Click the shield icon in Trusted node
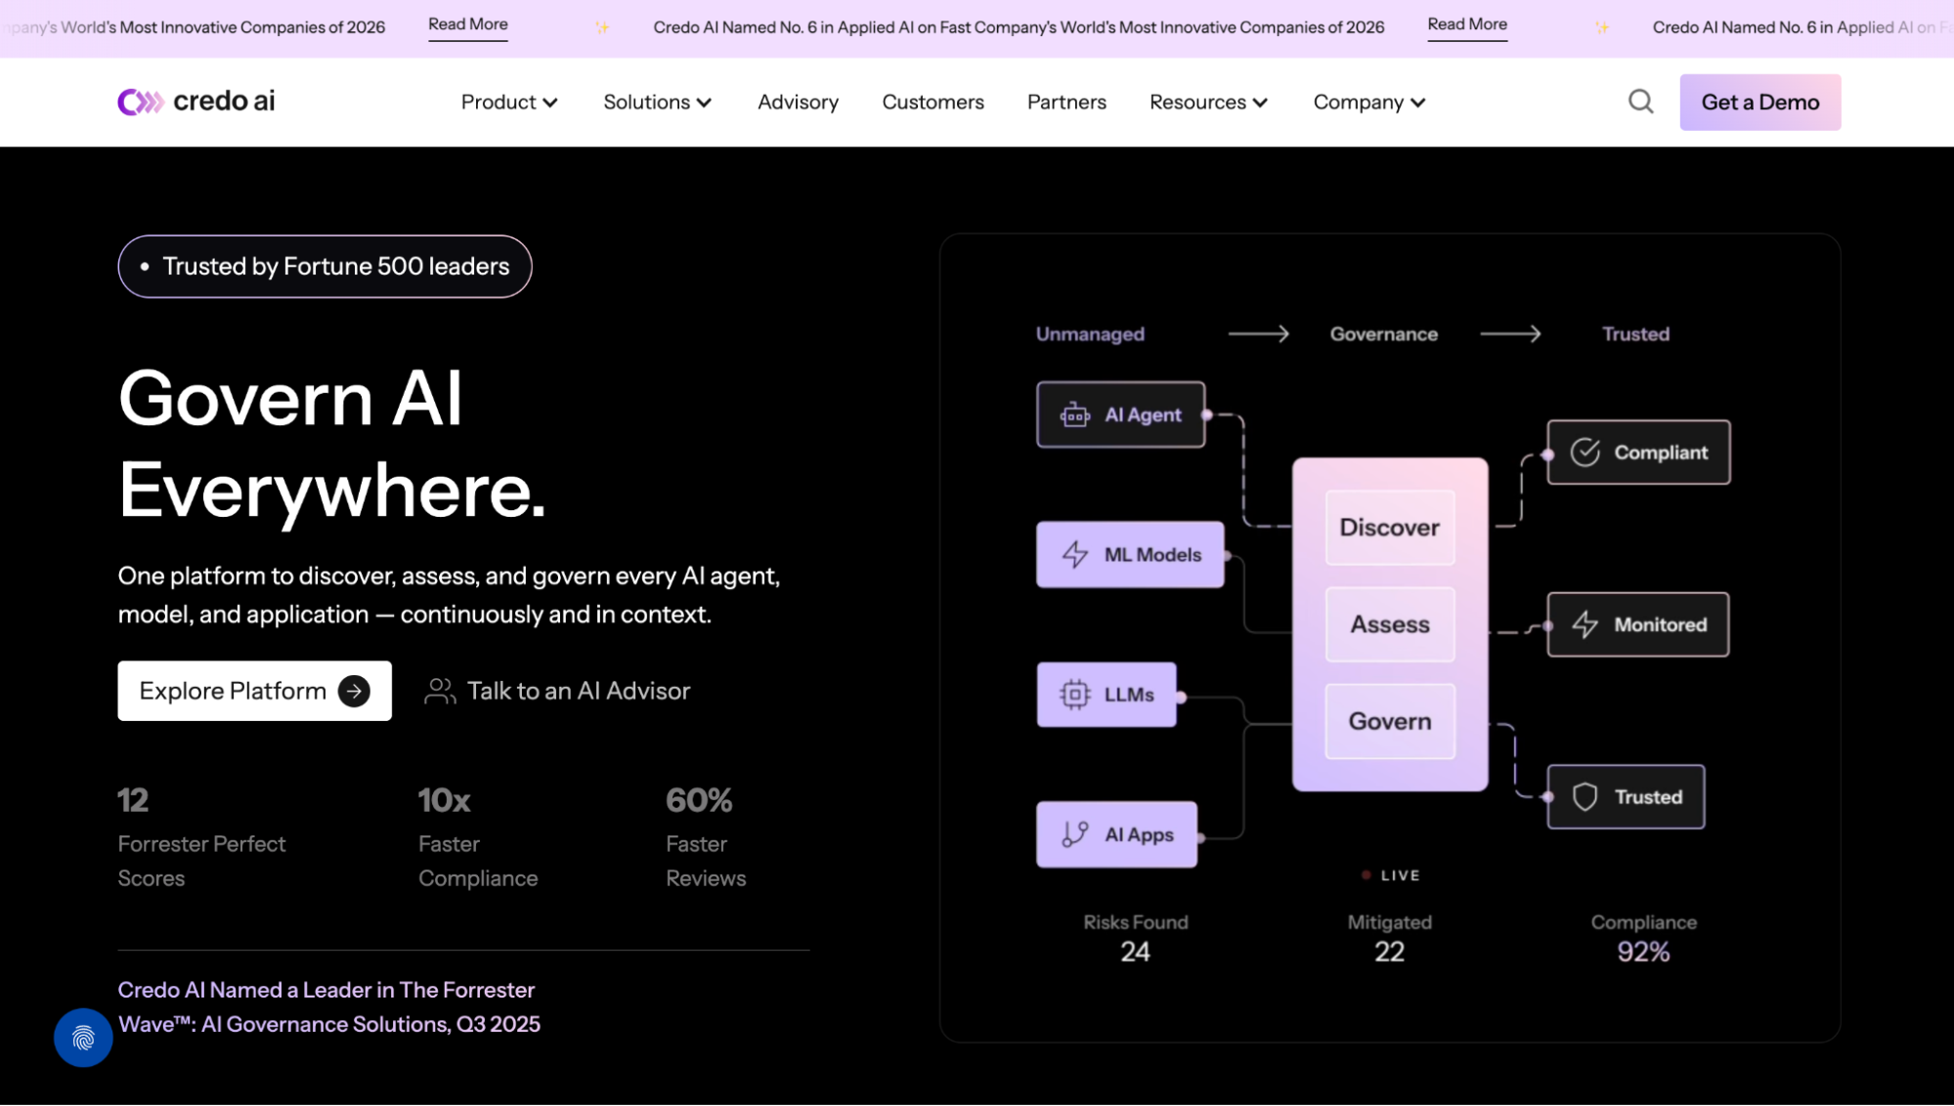 (x=1585, y=797)
